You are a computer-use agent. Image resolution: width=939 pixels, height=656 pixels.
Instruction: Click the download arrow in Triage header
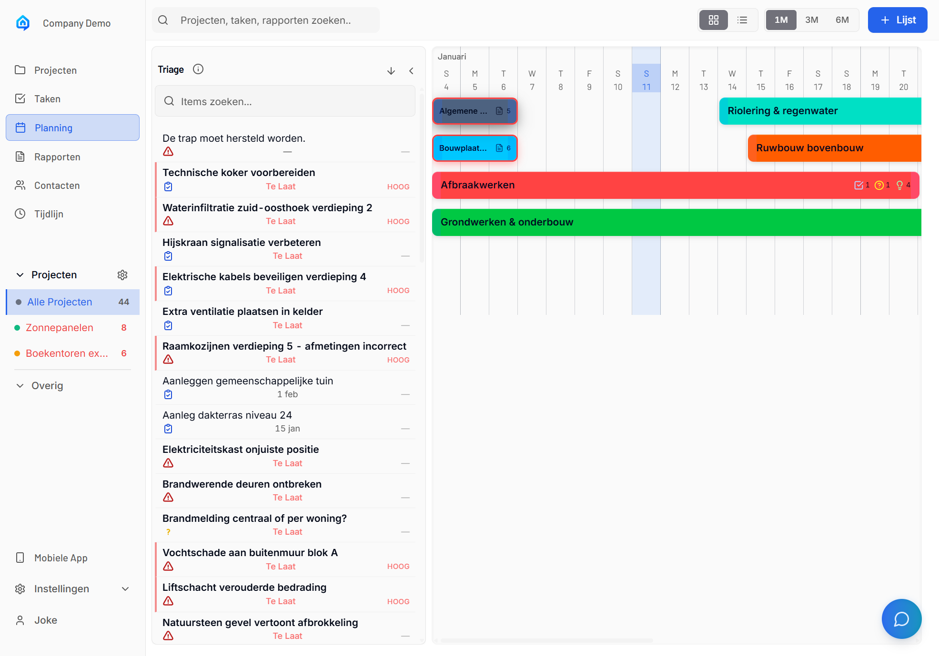point(391,70)
